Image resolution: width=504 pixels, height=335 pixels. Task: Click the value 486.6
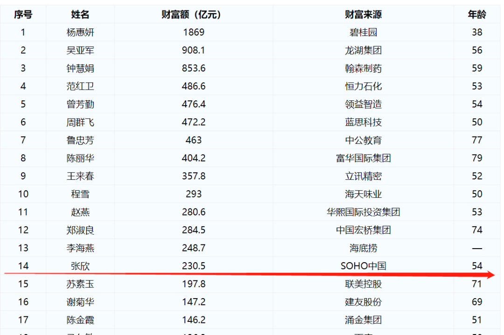click(194, 86)
